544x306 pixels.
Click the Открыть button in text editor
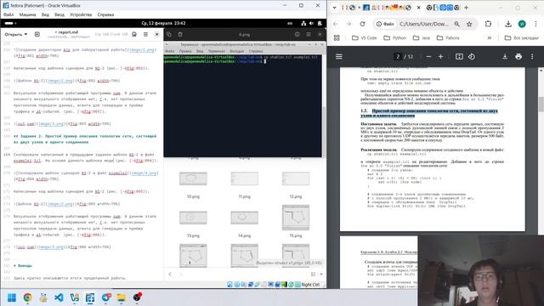point(14,34)
